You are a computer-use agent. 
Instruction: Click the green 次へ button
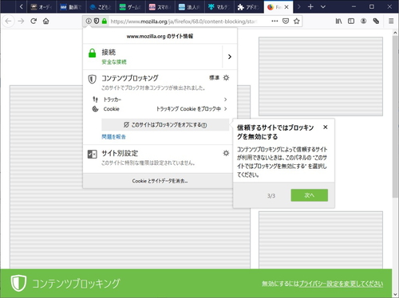[310, 195]
